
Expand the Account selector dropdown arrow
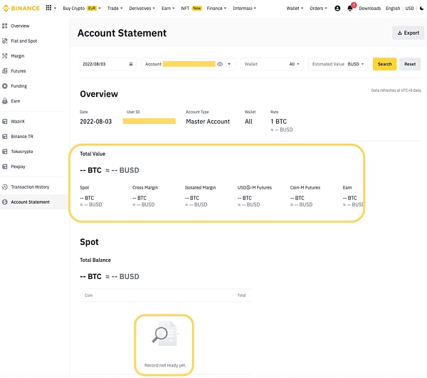click(x=229, y=64)
